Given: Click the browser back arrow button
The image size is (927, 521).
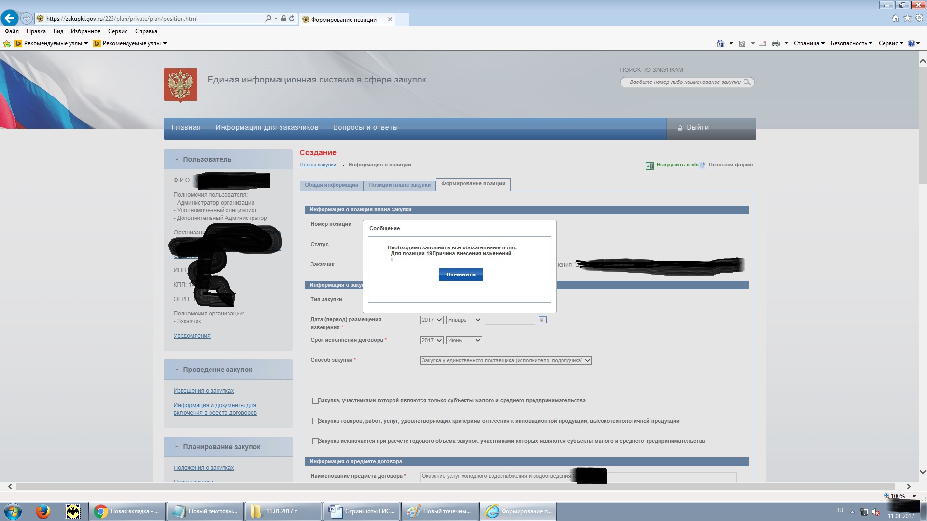Looking at the screenshot, I should 10,18.
